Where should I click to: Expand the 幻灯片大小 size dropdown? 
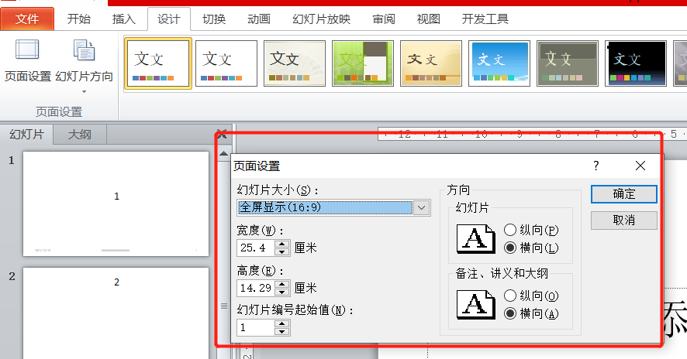click(x=421, y=207)
